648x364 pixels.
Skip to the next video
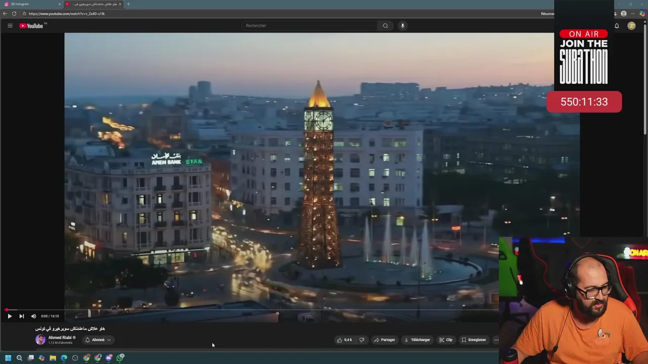(x=21, y=316)
